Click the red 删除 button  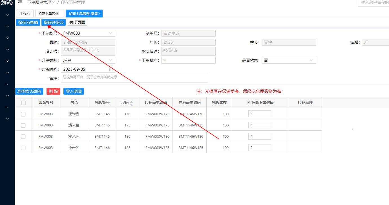tap(53, 91)
